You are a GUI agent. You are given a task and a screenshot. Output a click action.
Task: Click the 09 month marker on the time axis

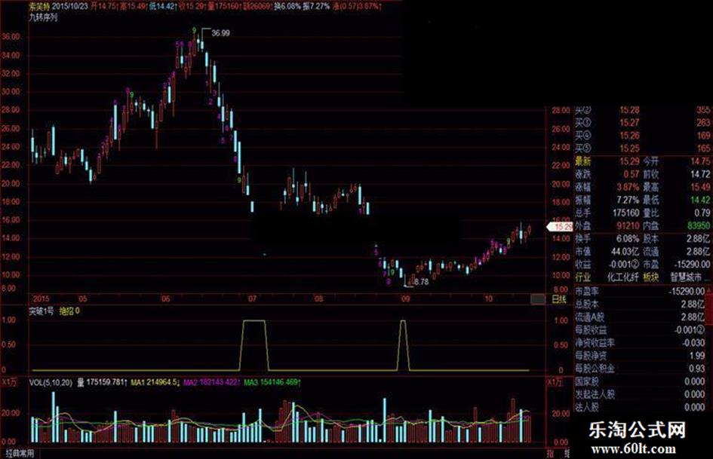(405, 299)
